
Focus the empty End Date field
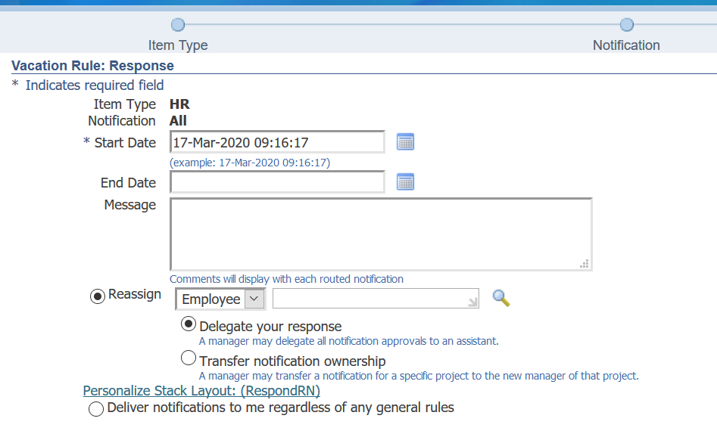coord(277,182)
